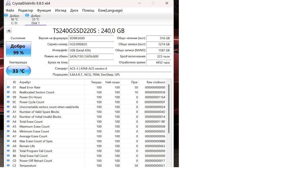The image size is (291, 182).
Task: Click status dot for Number of Initial Invalid Blocks
Action: click(x=8, y=116)
